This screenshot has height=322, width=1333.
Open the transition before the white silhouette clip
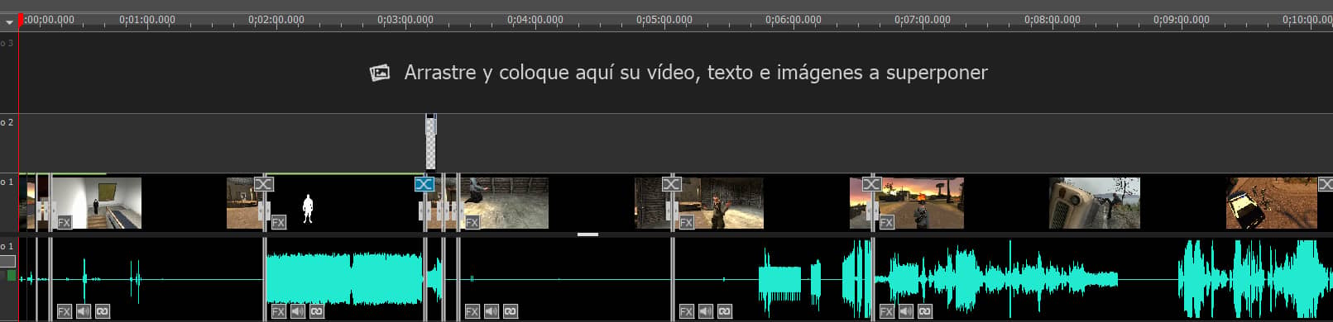[263, 184]
